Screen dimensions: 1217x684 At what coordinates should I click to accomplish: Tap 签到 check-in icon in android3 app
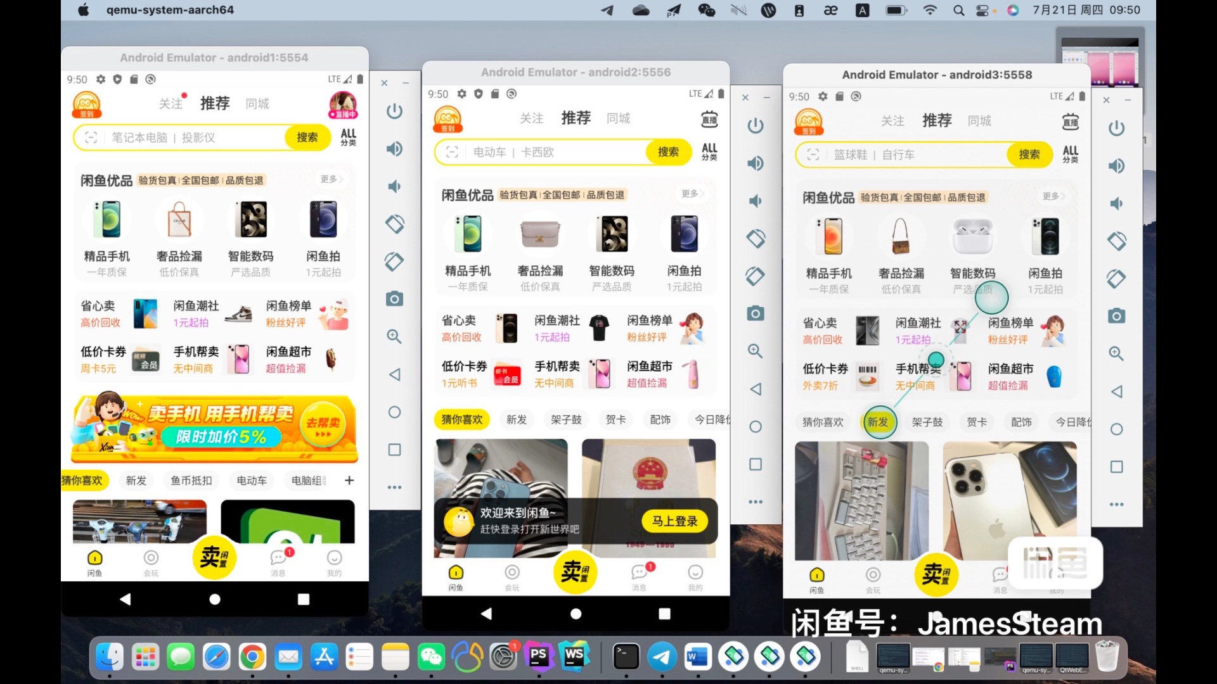809,122
